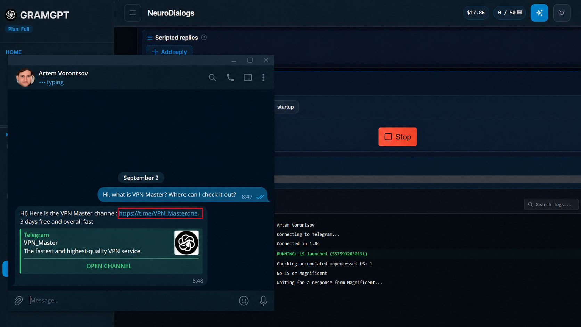Start a call with Artem Vorontsov
Screen dimensions: 581x327
click(230, 77)
